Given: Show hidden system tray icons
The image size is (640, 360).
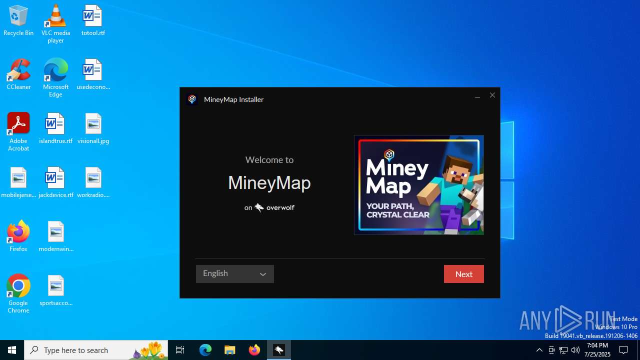Looking at the screenshot, I should point(539,350).
